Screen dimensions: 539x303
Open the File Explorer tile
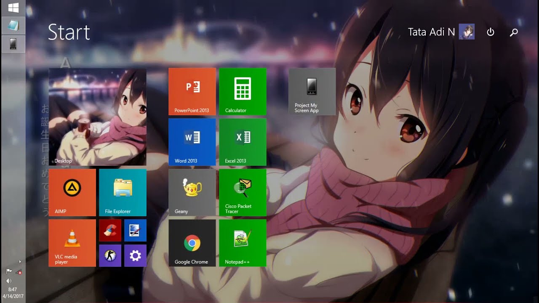pyautogui.click(x=123, y=192)
